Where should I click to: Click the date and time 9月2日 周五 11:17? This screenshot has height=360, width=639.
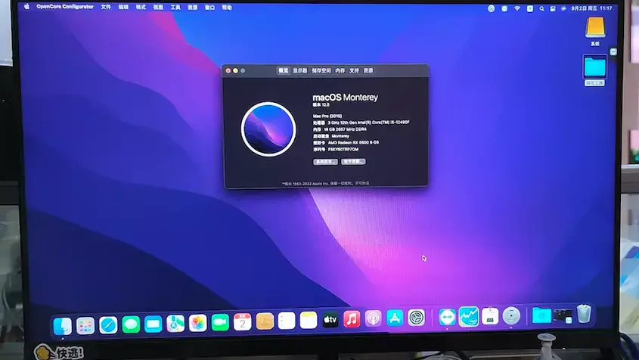[591, 8]
